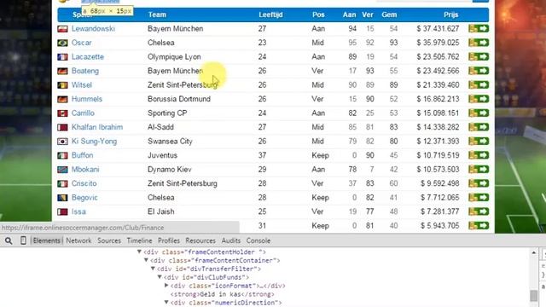Toggle the DevTools device mode icon

pyautogui.click(x=23, y=240)
